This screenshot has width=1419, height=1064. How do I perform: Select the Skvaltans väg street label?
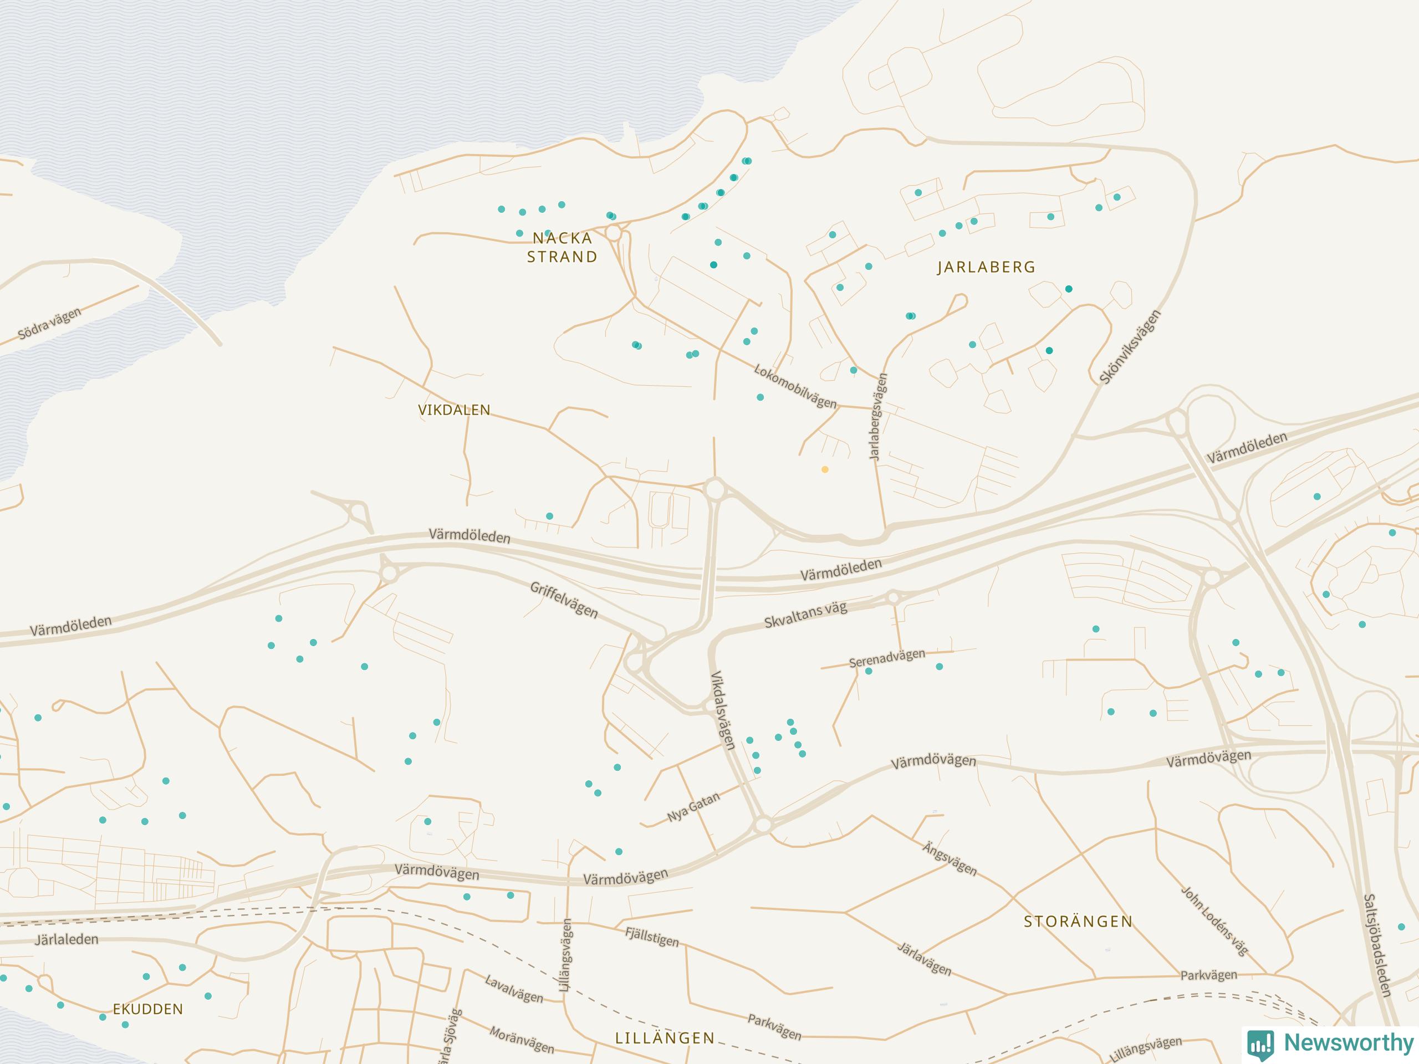pos(806,616)
